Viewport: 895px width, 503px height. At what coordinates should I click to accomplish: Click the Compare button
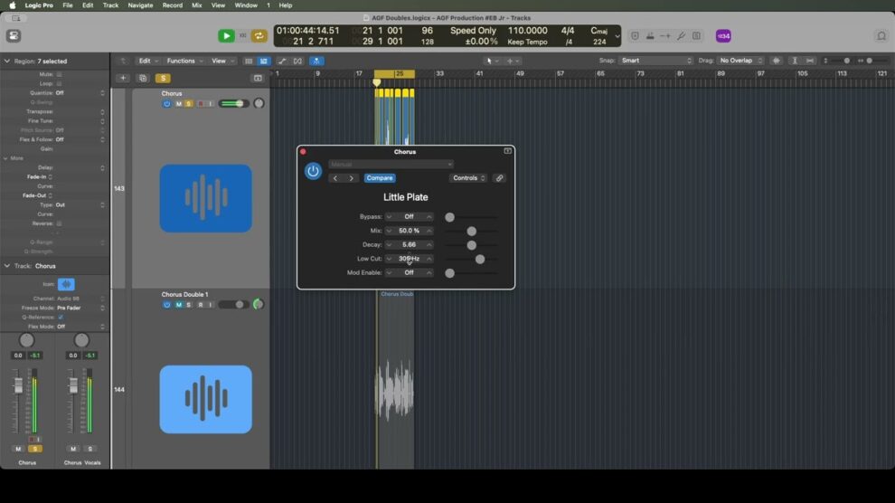[x=380, y=178]
